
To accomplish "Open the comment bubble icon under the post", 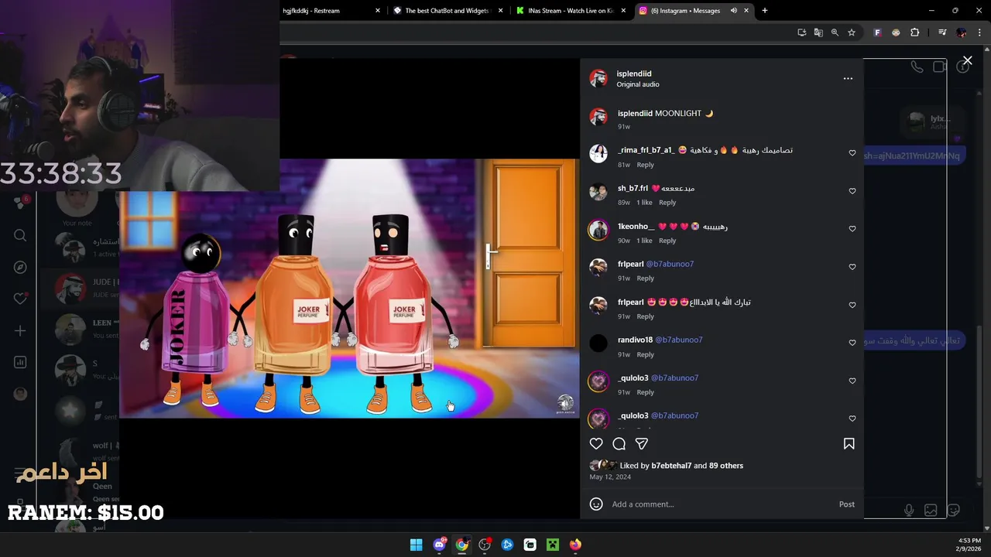I will pos(619,443).
